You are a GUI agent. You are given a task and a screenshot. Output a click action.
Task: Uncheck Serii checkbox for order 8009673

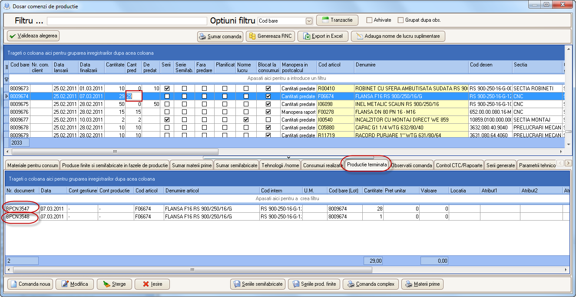point(167,89)
